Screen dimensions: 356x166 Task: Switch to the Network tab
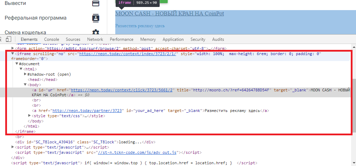[95, 39]
